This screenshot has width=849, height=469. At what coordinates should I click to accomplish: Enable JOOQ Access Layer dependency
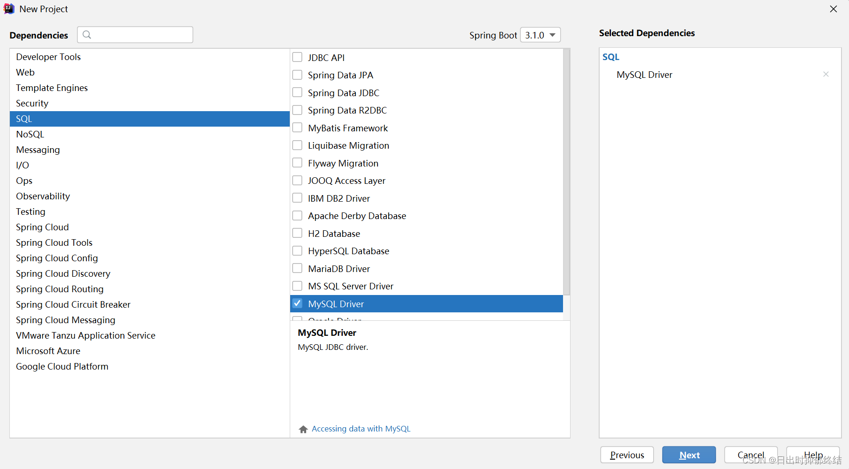(x=297, y=181)
